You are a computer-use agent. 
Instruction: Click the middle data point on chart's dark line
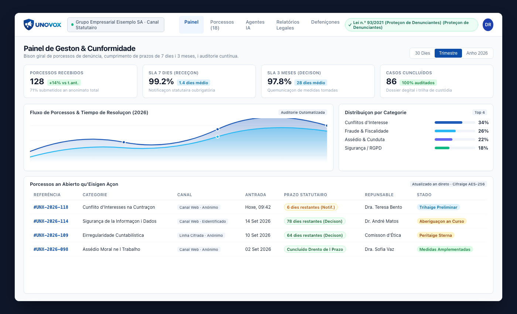pyautogui.click(x=218, y=129)
